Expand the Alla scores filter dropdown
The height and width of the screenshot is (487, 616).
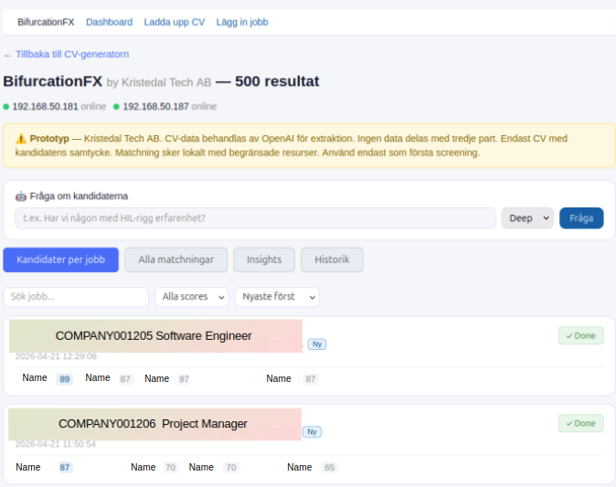tap(192, 297)
